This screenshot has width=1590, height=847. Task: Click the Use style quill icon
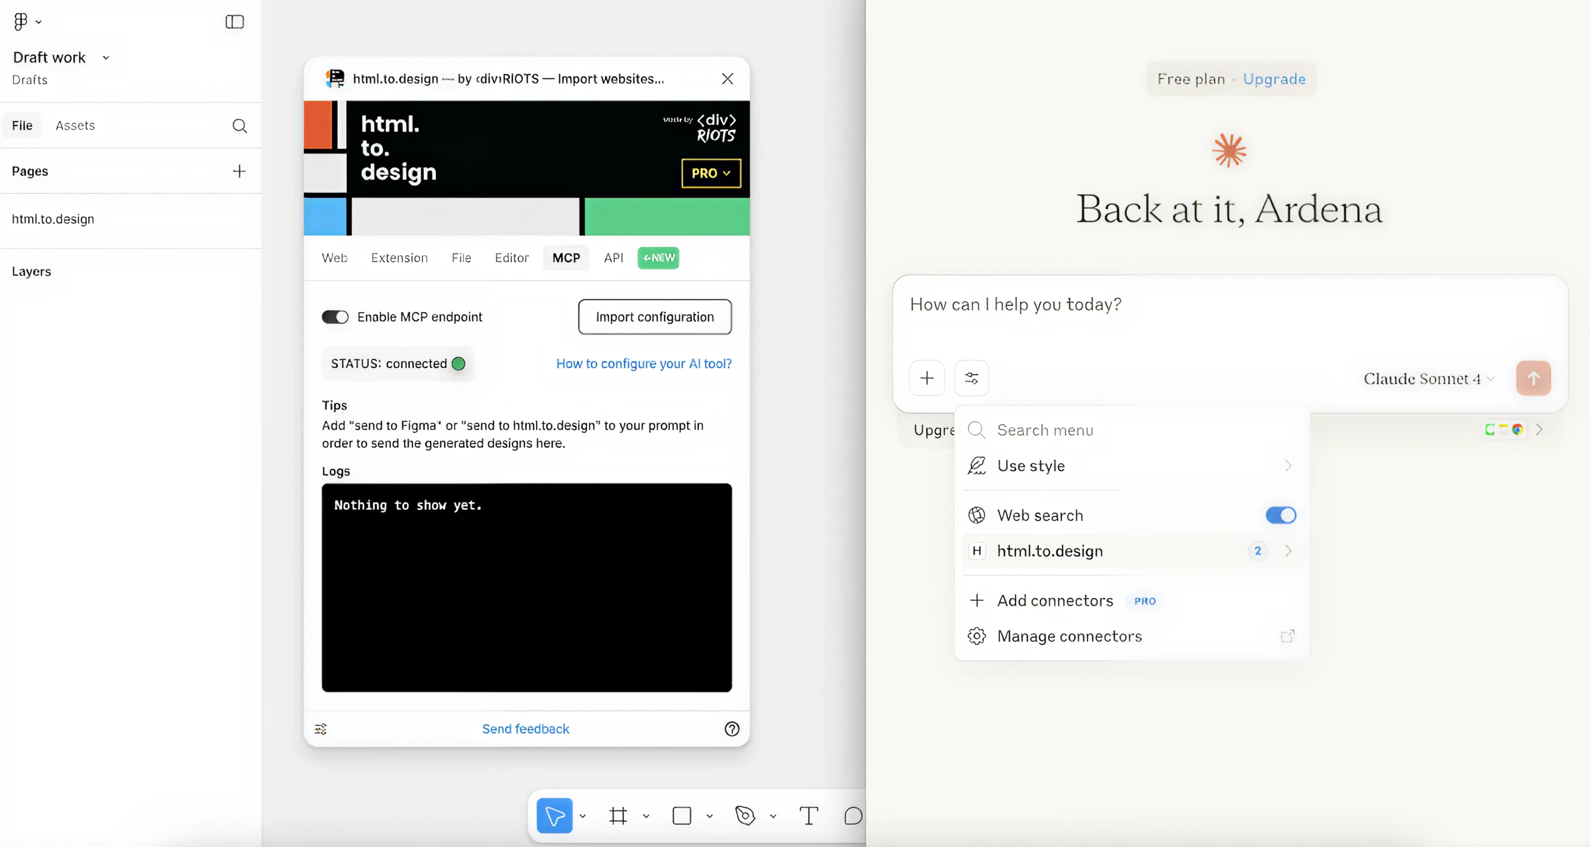click(976, 466)
